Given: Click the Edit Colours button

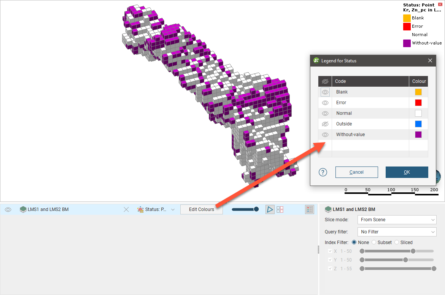Looking at the screenshot, I should [201, 209].
